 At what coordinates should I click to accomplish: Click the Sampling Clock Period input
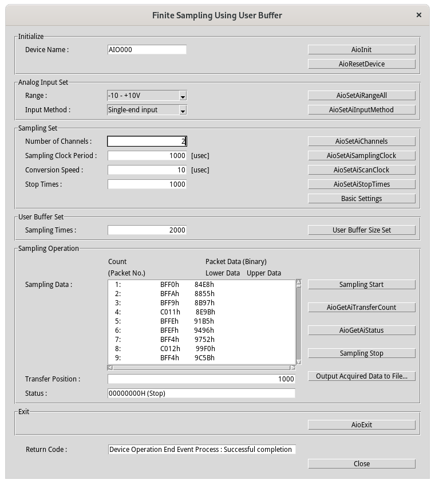pos(147,155)
